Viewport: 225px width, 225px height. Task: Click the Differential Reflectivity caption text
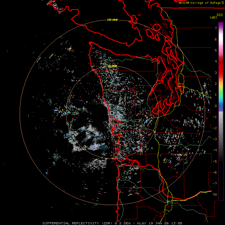pos(112,223)
